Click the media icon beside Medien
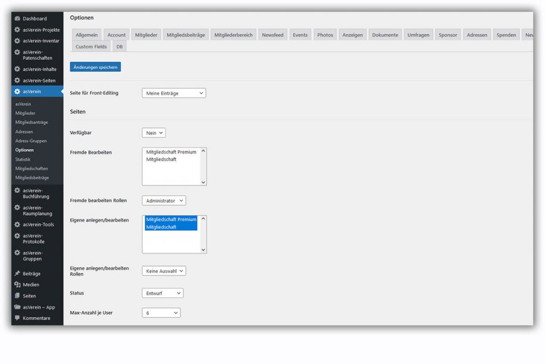Viewport: 545px width, 364px height. coord(18,285)
